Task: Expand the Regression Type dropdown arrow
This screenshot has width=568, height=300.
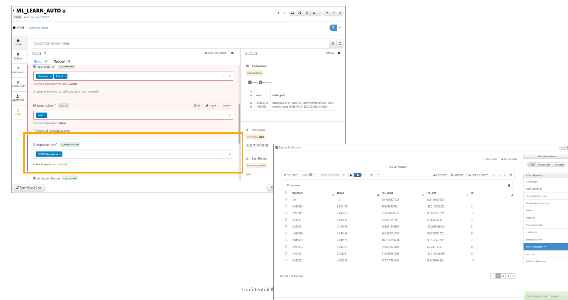Action: tap(230, 154)
